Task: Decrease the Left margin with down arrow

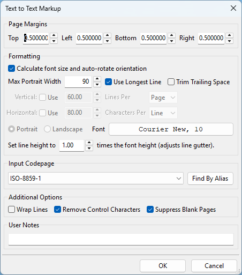Action: (x=107, y=41)
